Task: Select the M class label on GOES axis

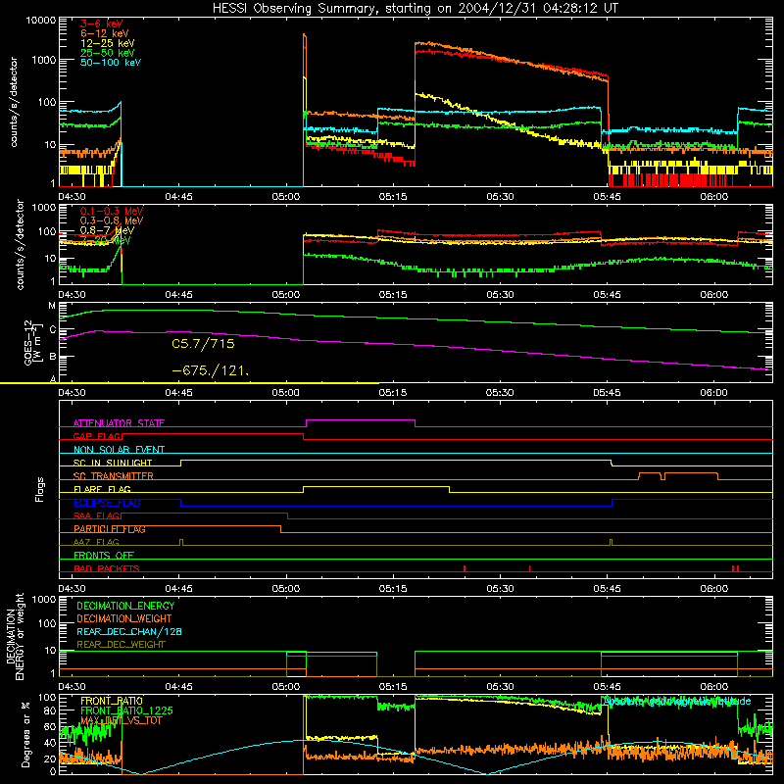Action: point(52,306)
